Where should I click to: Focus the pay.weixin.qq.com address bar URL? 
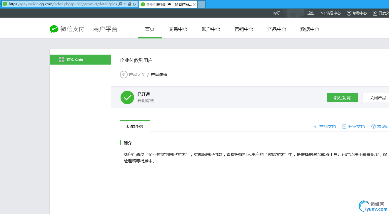pyautogui.click(x=63, y=4)
